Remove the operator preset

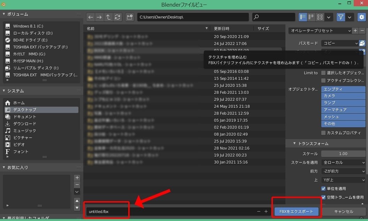pyautogui.click(x=362, y=31)
